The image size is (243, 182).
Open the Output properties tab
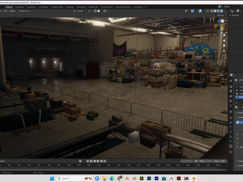click(231, 92)
